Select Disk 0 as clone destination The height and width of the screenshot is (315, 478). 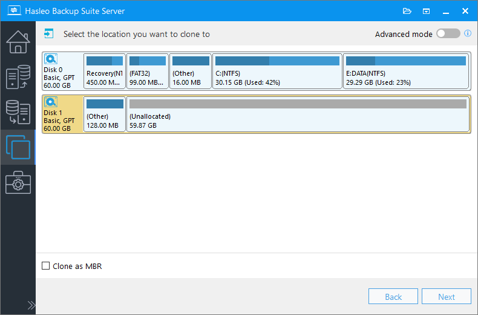click(x=62, y=70)
